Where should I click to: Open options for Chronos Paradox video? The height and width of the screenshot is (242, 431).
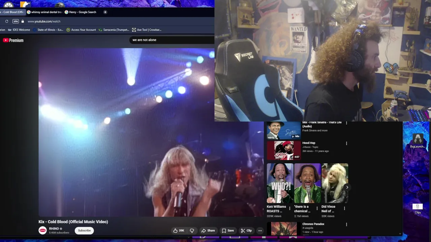(346, 225)
